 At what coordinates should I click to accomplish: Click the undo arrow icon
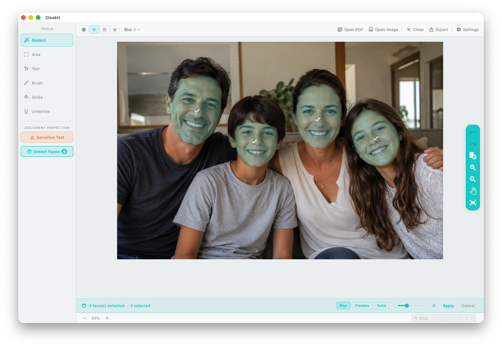click(x=473, y=133)
